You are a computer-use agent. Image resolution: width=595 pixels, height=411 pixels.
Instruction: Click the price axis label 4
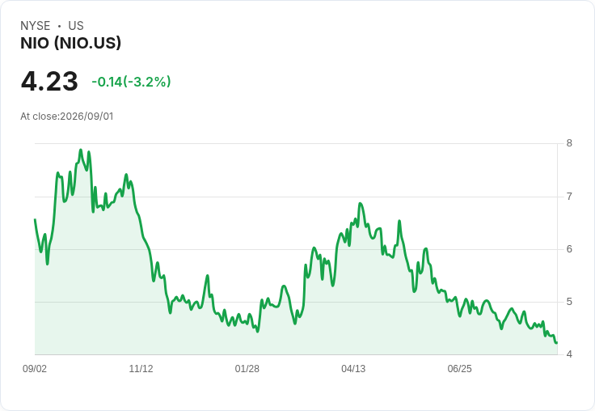tap(569, 354)
